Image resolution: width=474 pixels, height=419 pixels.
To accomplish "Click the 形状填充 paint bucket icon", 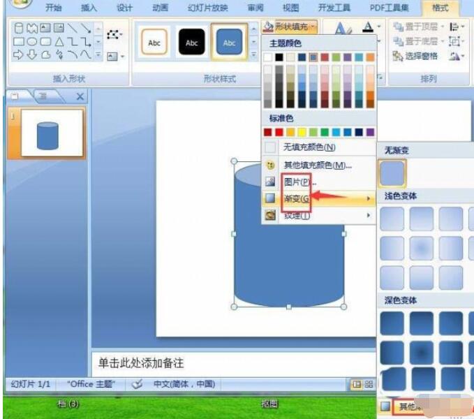I will (269, 27).
